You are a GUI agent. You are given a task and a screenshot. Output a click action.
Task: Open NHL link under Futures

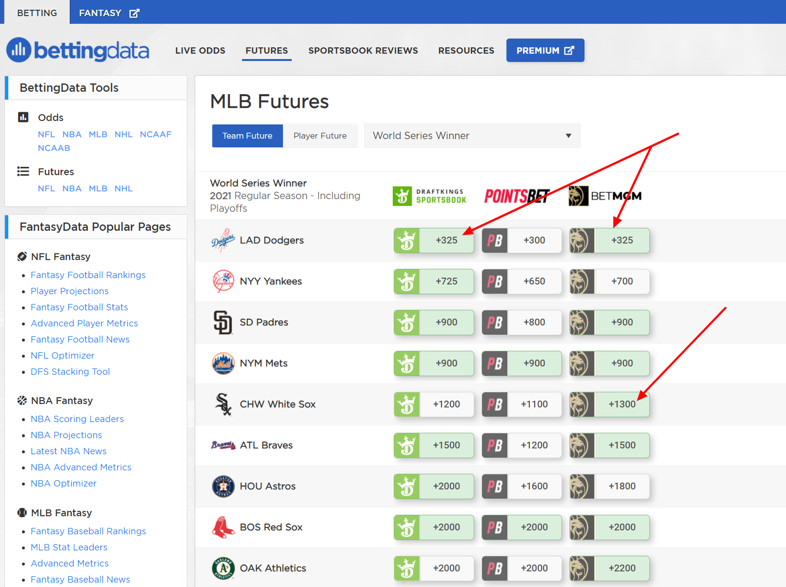click(123, 188)
